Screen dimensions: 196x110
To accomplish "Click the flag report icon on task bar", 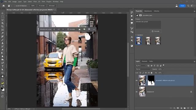I will (89, 29).
